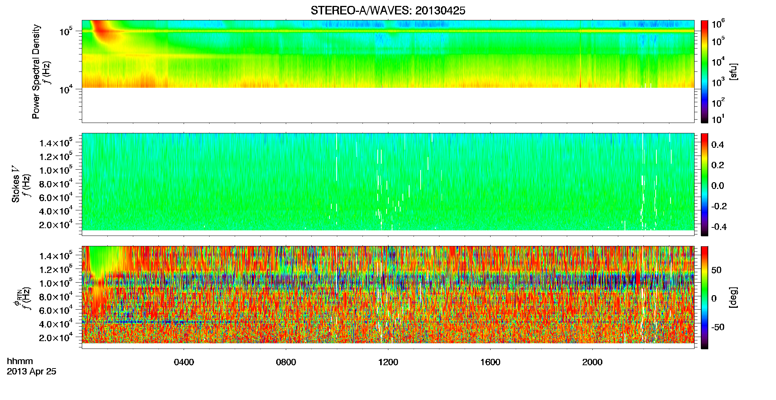776x400 pixels.
Task: Click the 0800 time tick label
Action: click(x=286, y=362)
